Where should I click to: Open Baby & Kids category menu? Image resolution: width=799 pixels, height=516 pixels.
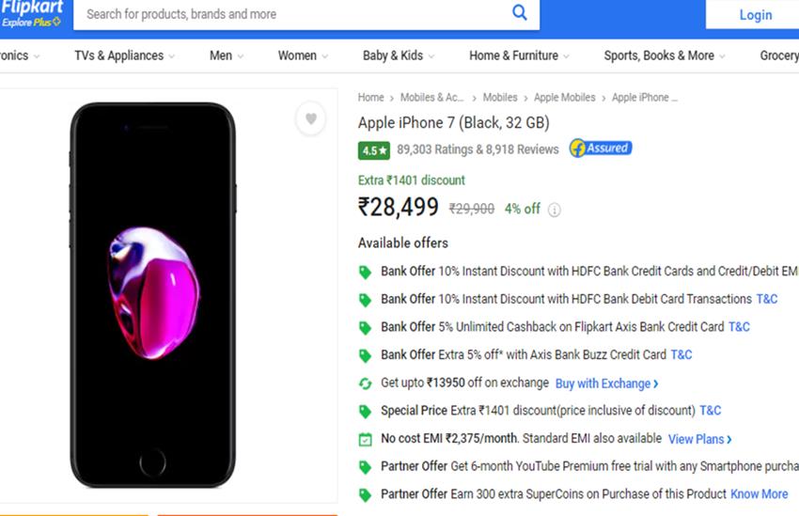click(399, 55)
